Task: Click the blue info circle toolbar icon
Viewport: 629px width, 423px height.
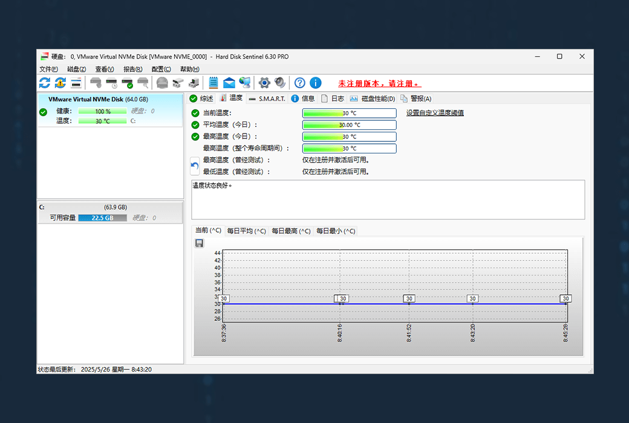Action: pos(316,83)
